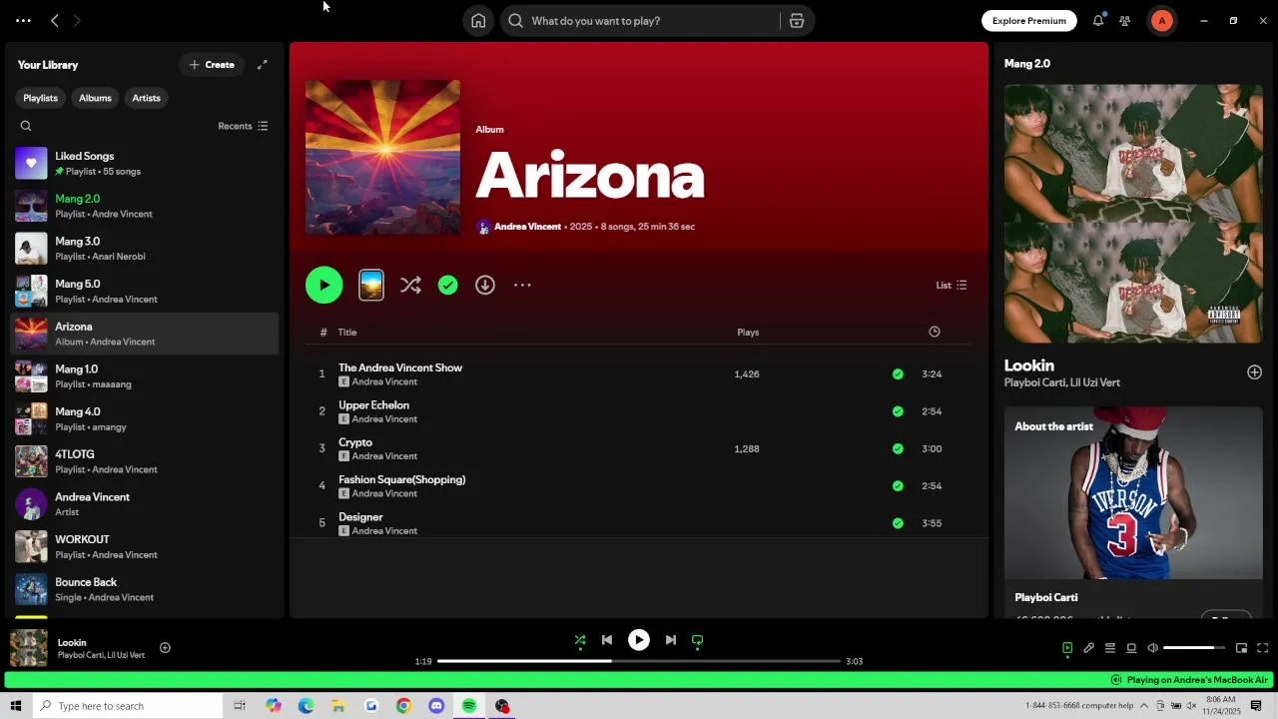Open Connect to a device
The width and height of the screenshot is (1278, 719).
(1131, 648)
